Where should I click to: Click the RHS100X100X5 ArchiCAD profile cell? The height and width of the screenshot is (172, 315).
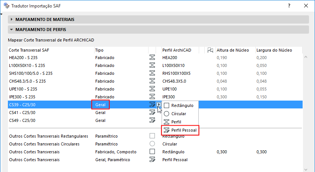(176, 73)
